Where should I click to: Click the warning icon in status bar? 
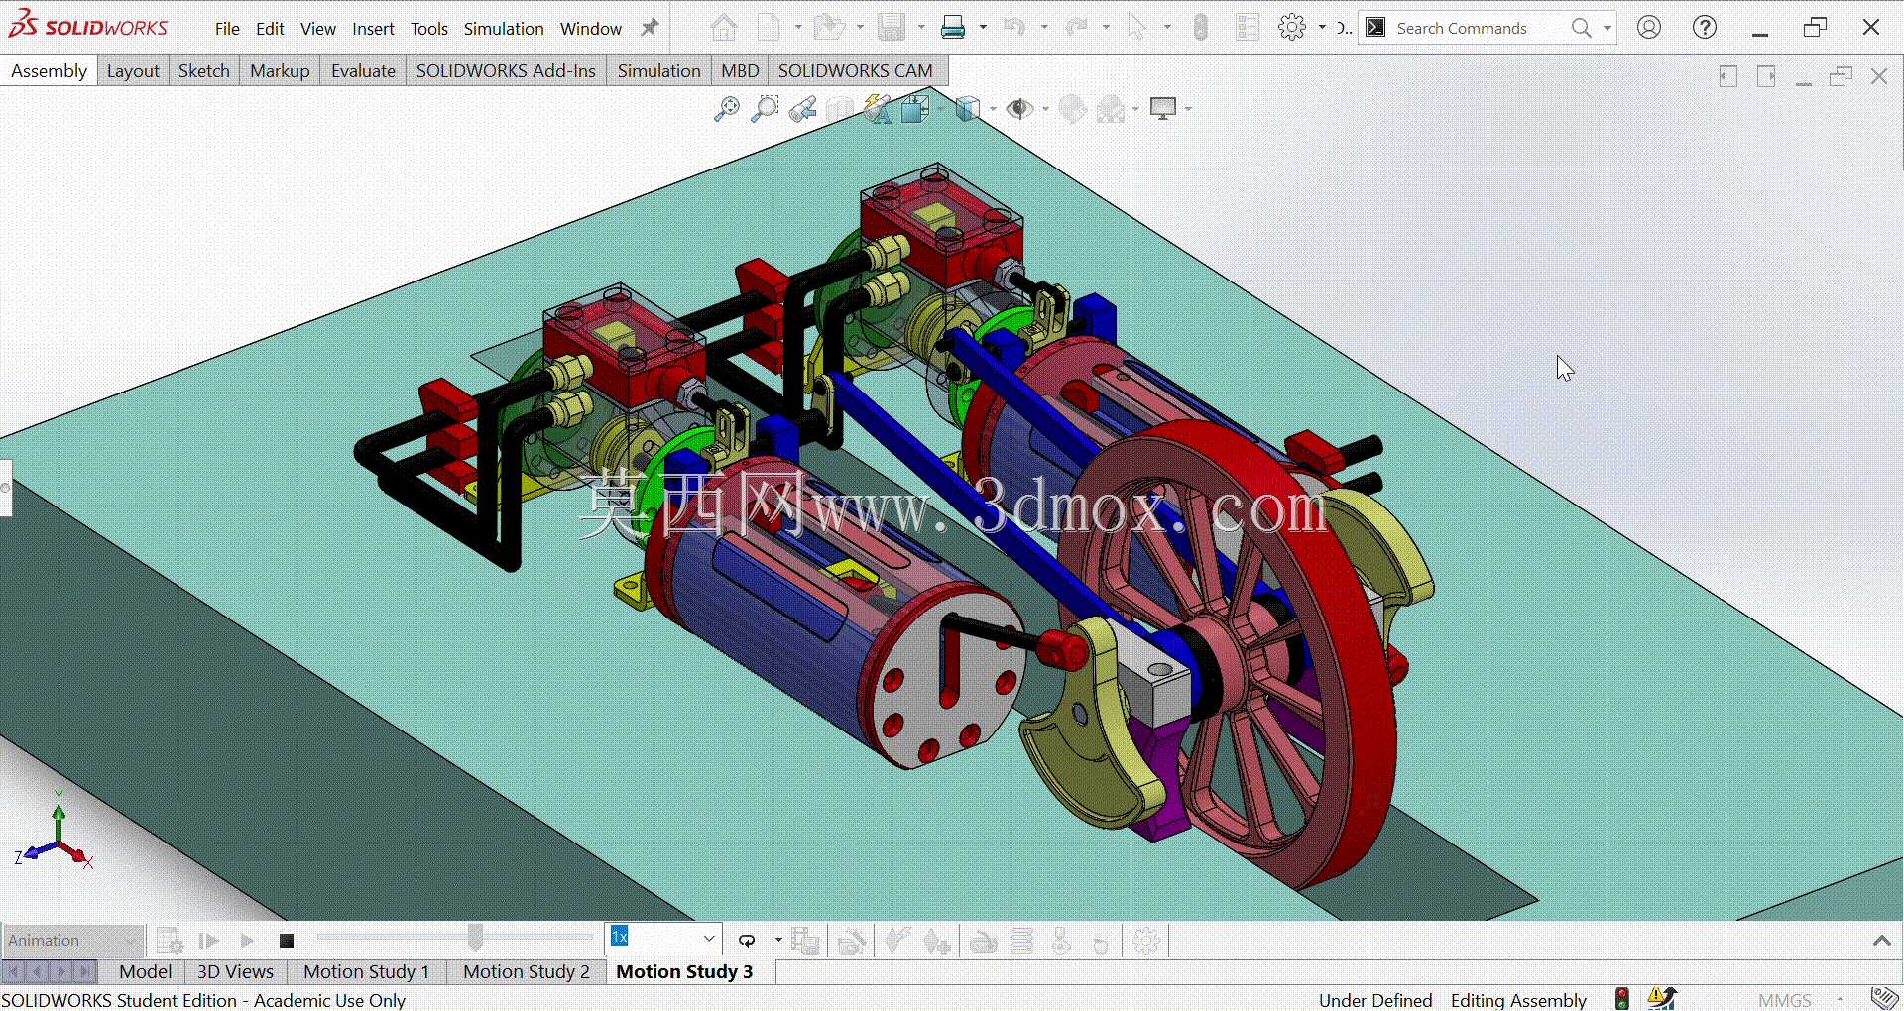[1663, 998]
